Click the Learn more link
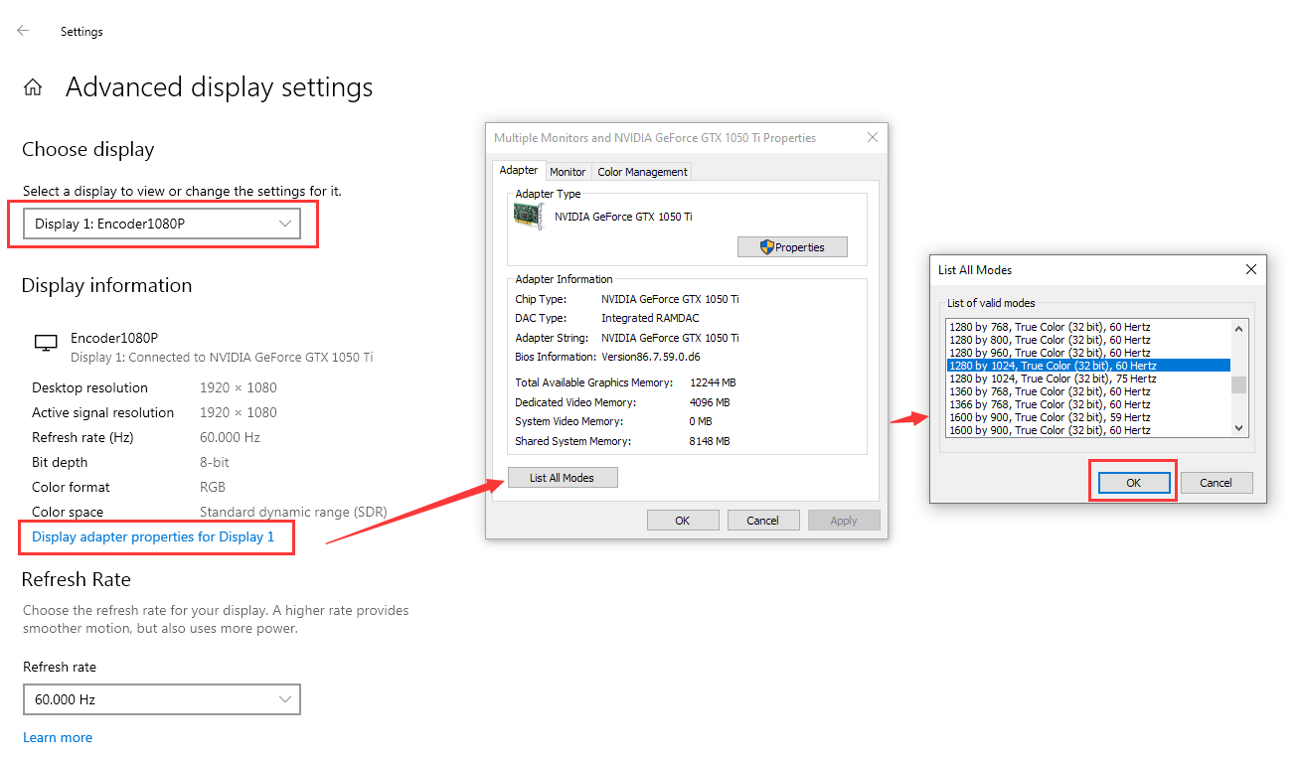This screenshot has height=760, width=1301. (57, 737)
